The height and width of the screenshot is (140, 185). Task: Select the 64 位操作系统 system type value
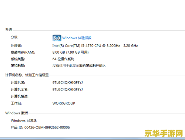tap(63, 59)
